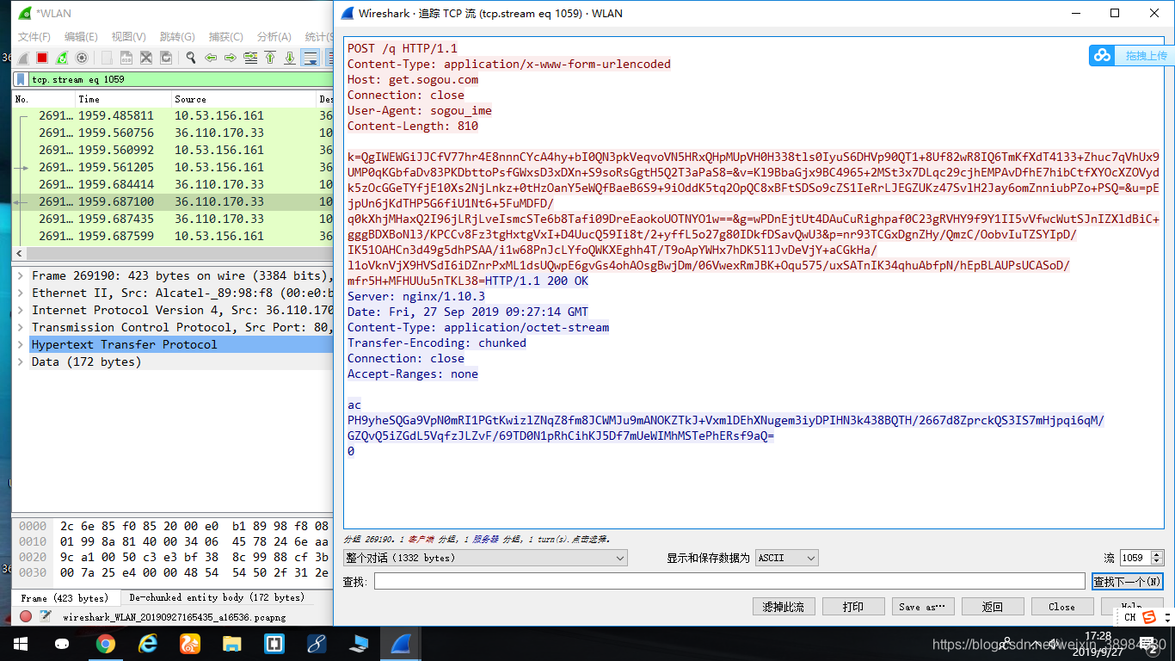Viewport: 1175px width, 661px height.
Task: Select packet row with time 1959.485811
Action: coord(173,115)
